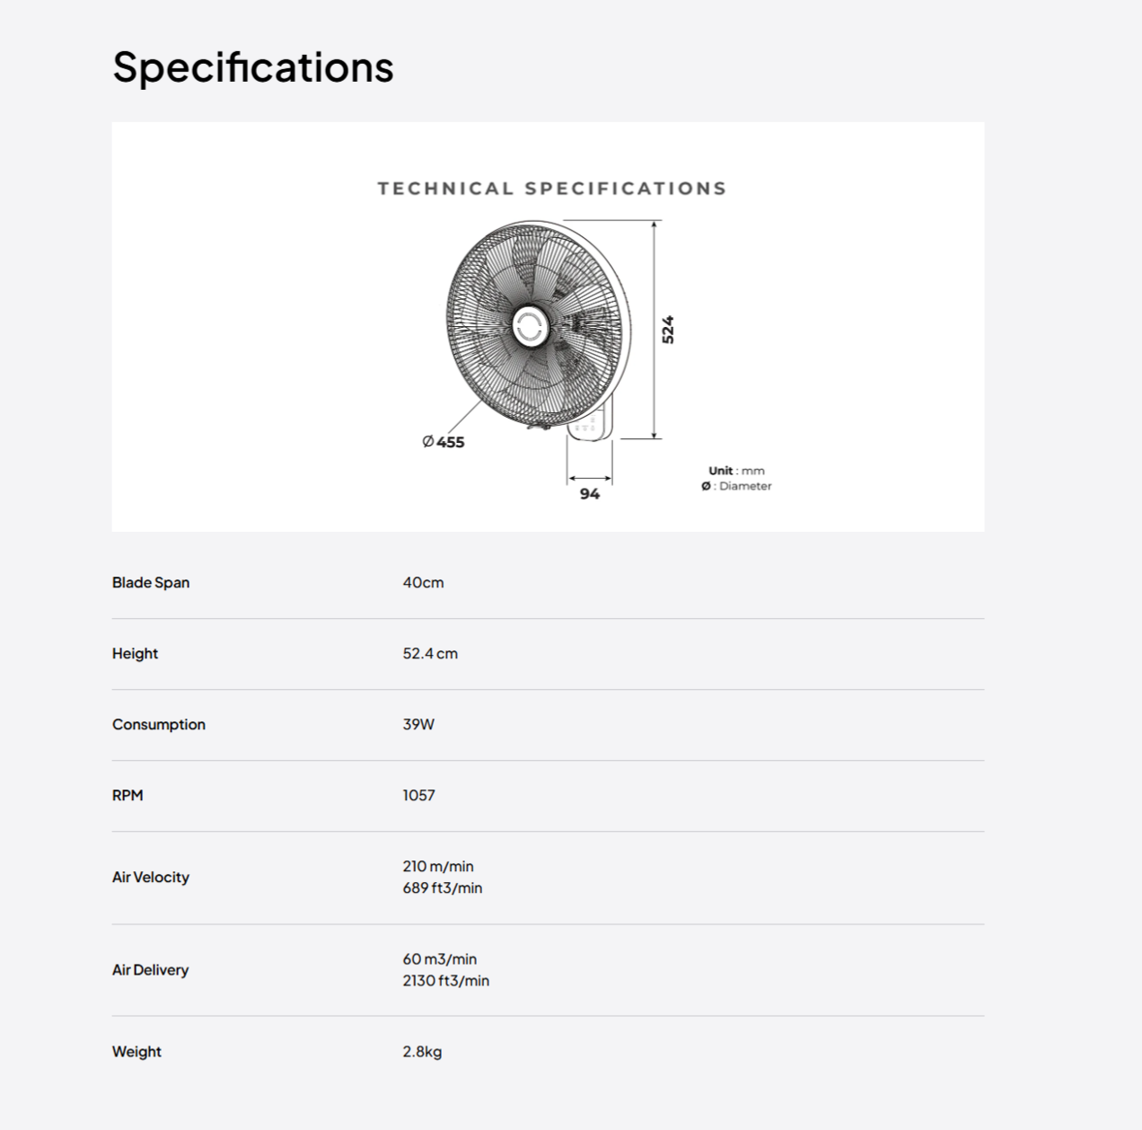Image resolution: width=1142 pixels, height=1130 pixels.
Task: Click the Technical Specifications title text
Action: pos(551,189)
